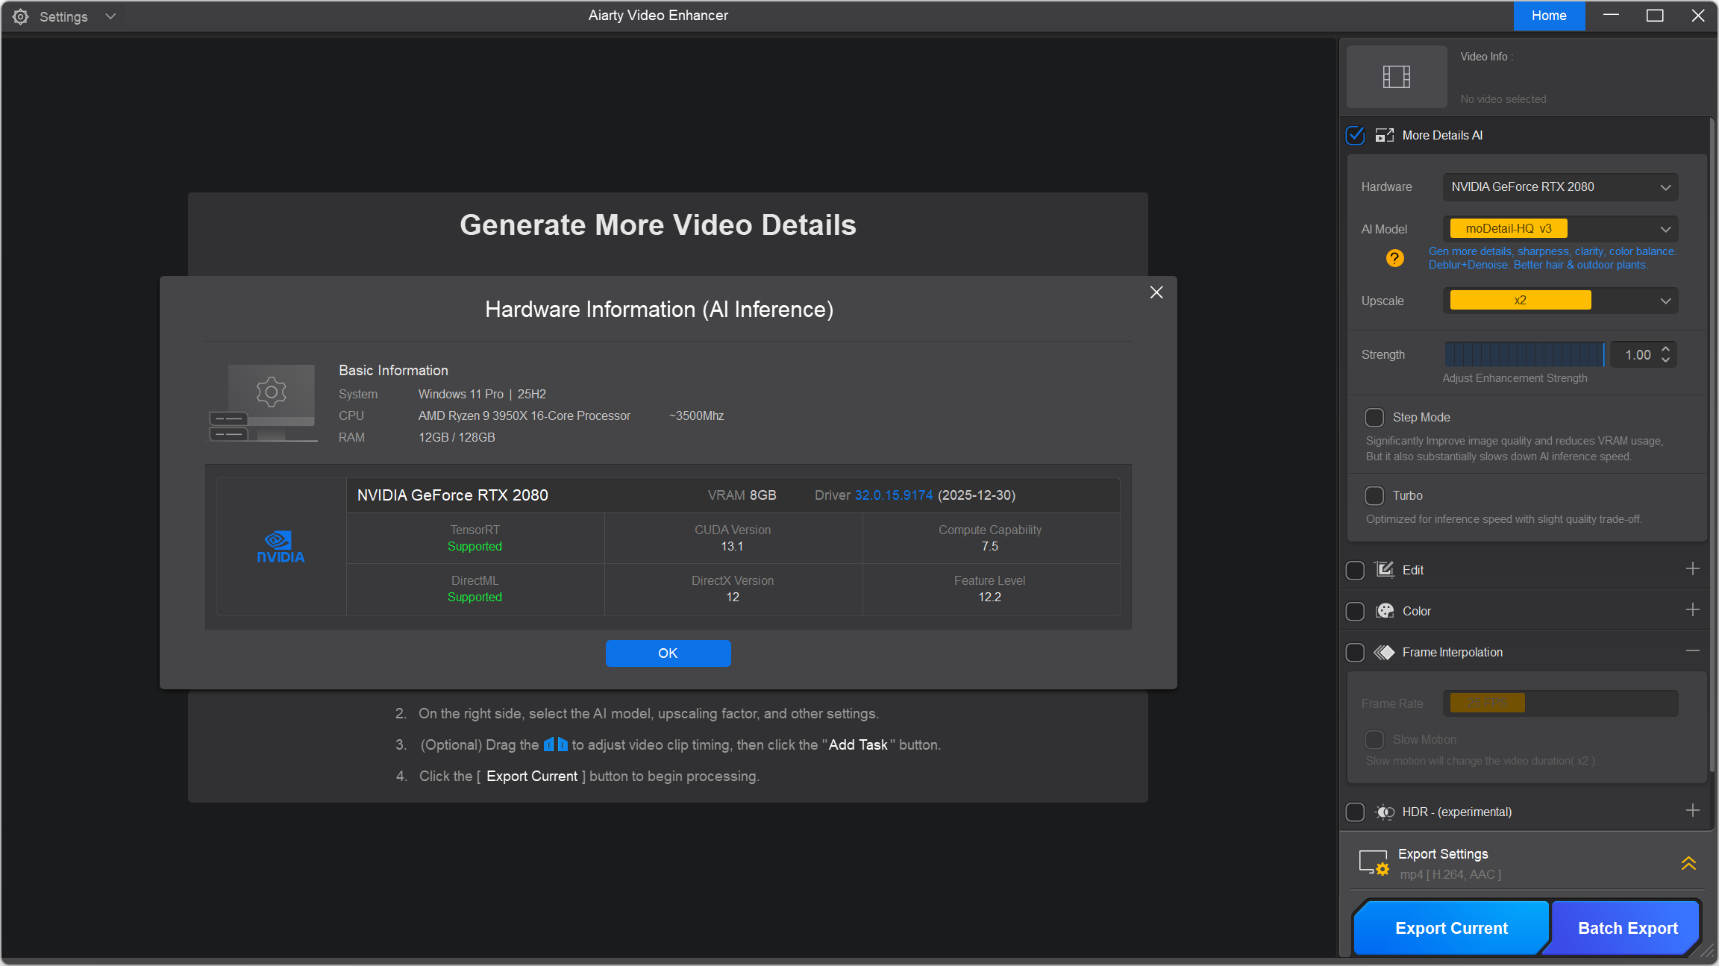Open the Upscale x2 dropdown
This screenshot has height=966, width=1719.
pyautogui.click(x=1560, y=301)
